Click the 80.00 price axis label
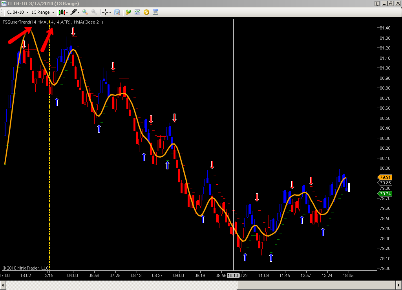Image resolution: width=402 pixels, height=290 pixels. pos(385,168)
